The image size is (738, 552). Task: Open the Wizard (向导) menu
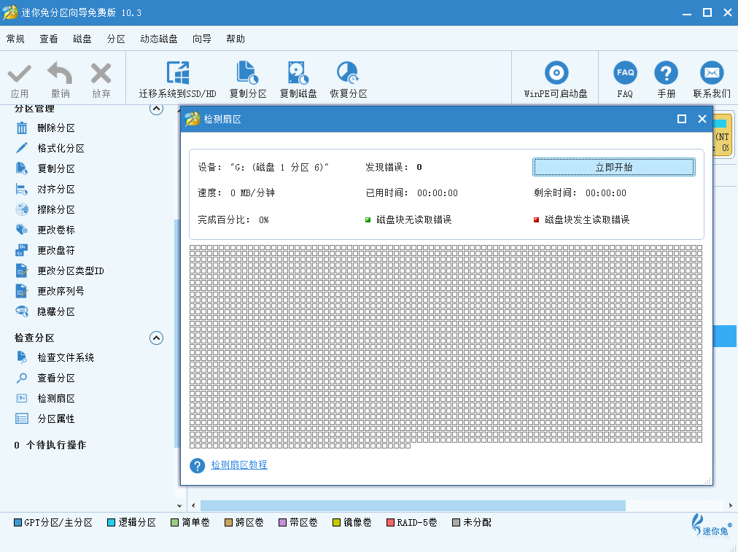(x=202, y=39)
